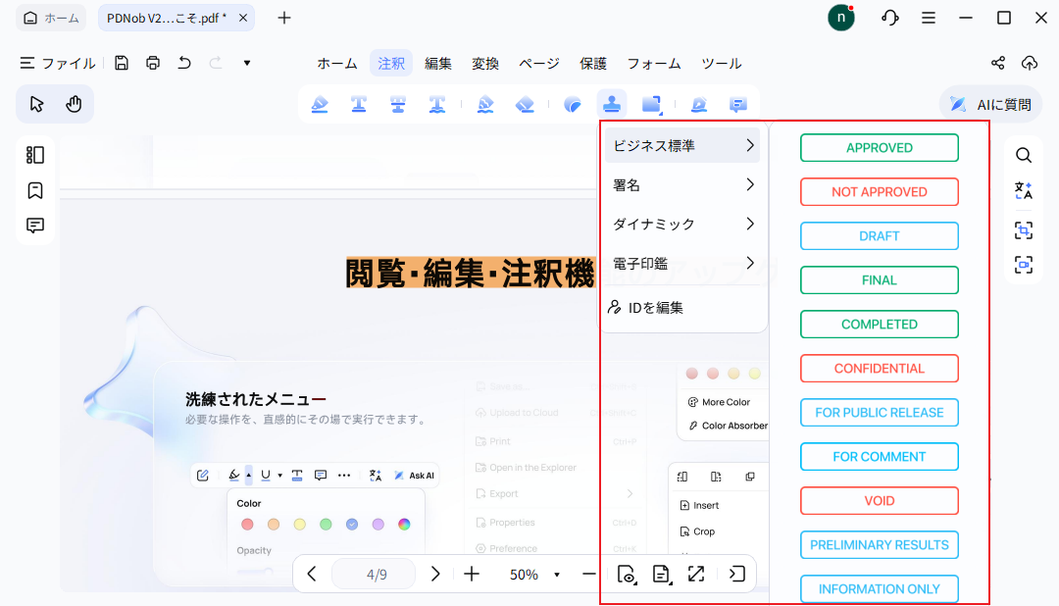Apply the APPROVED stamp
This screenshot has height=606, width=1059.
[x=879, y=147]
